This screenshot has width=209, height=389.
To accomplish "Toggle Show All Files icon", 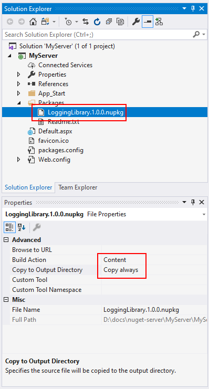I will tap(120, 22).
